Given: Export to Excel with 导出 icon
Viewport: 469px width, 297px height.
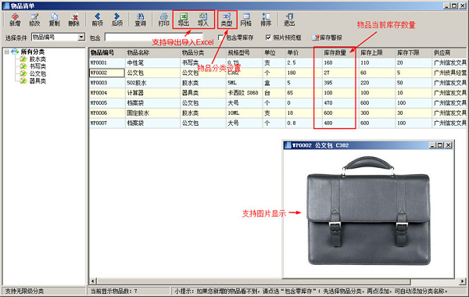Looking at the screenshot, I should pos(184,20).
